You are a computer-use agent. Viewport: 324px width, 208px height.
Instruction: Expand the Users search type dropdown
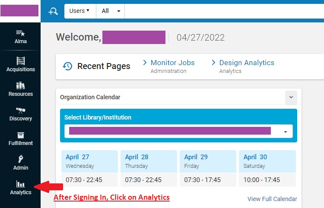point(79,11)
